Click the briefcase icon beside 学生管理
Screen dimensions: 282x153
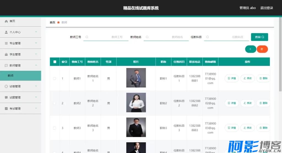click(x=6, y=54)
